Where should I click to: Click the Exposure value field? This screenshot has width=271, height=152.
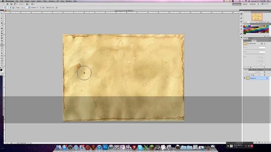[38, 8]
